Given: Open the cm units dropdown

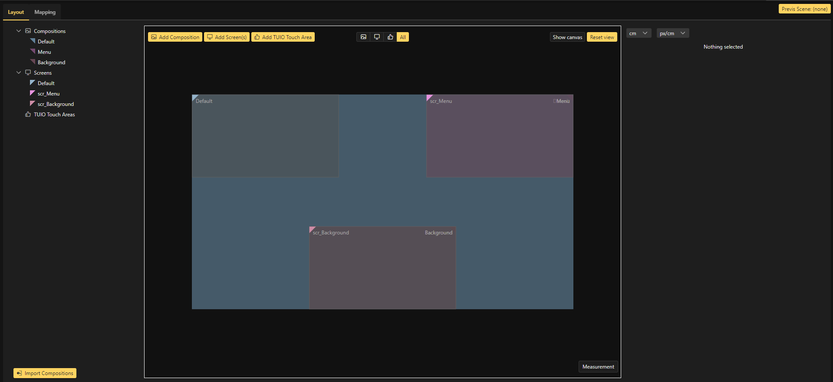Looking at the screenshot, I should coord(639,33).
